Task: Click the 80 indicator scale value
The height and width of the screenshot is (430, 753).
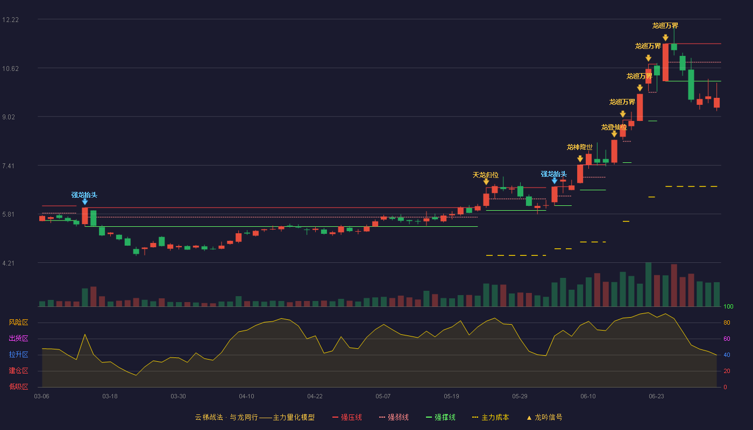Action: tap(727, 323)
